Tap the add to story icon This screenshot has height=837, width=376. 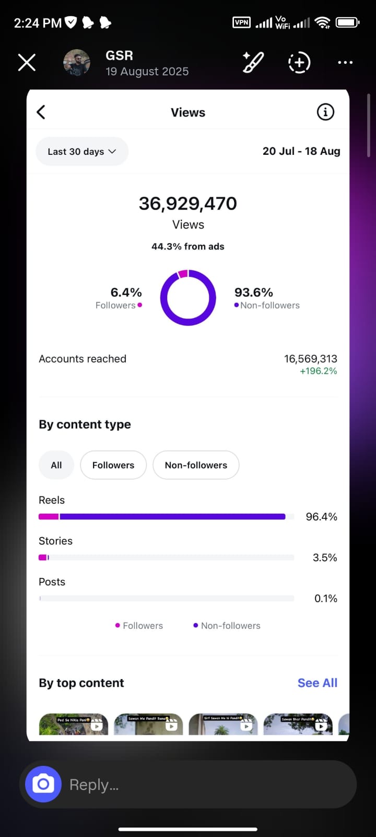tap(299, 62)
